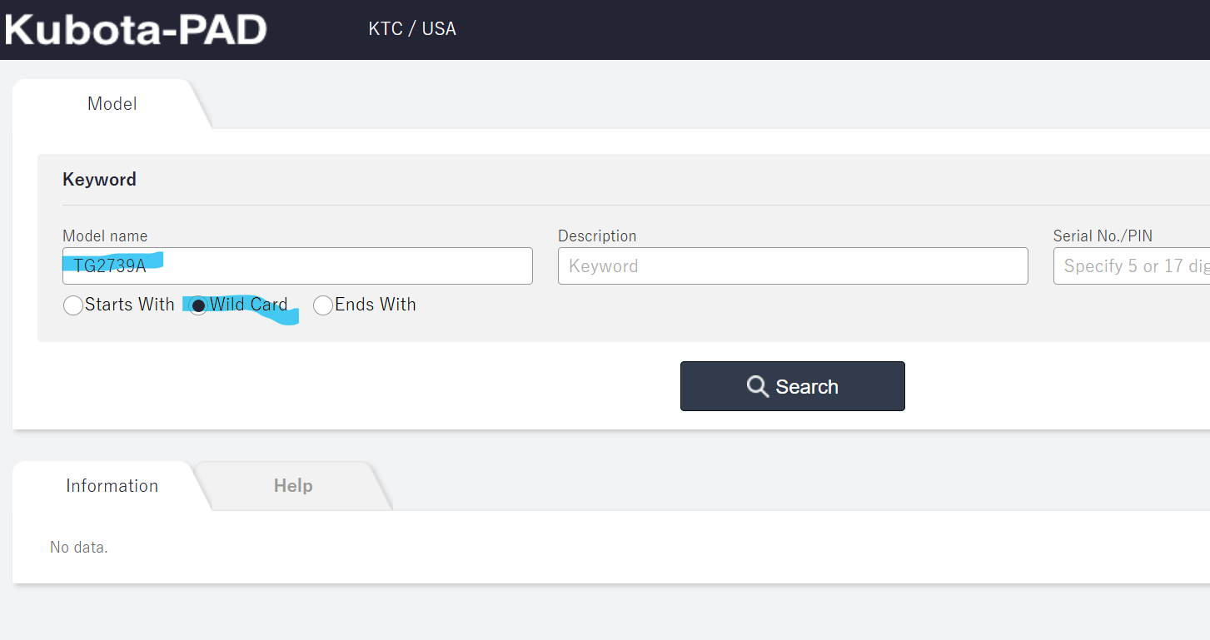Click the Model name input field
The width and height of the screenshot is (1210, 640).
point(297,266)
